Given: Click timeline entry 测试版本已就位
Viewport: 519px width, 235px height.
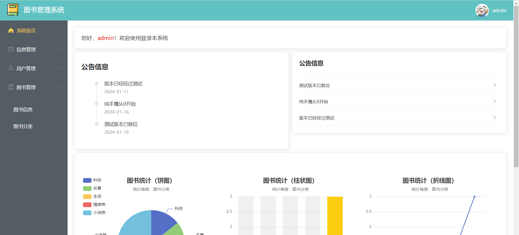Looking at the screenshot, I should coord(121,124).
